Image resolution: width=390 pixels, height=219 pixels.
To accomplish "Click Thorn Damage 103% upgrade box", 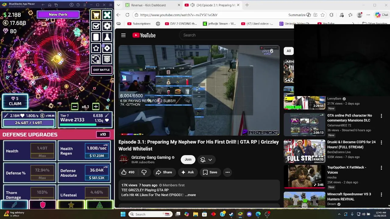I will tap(42, 194).
